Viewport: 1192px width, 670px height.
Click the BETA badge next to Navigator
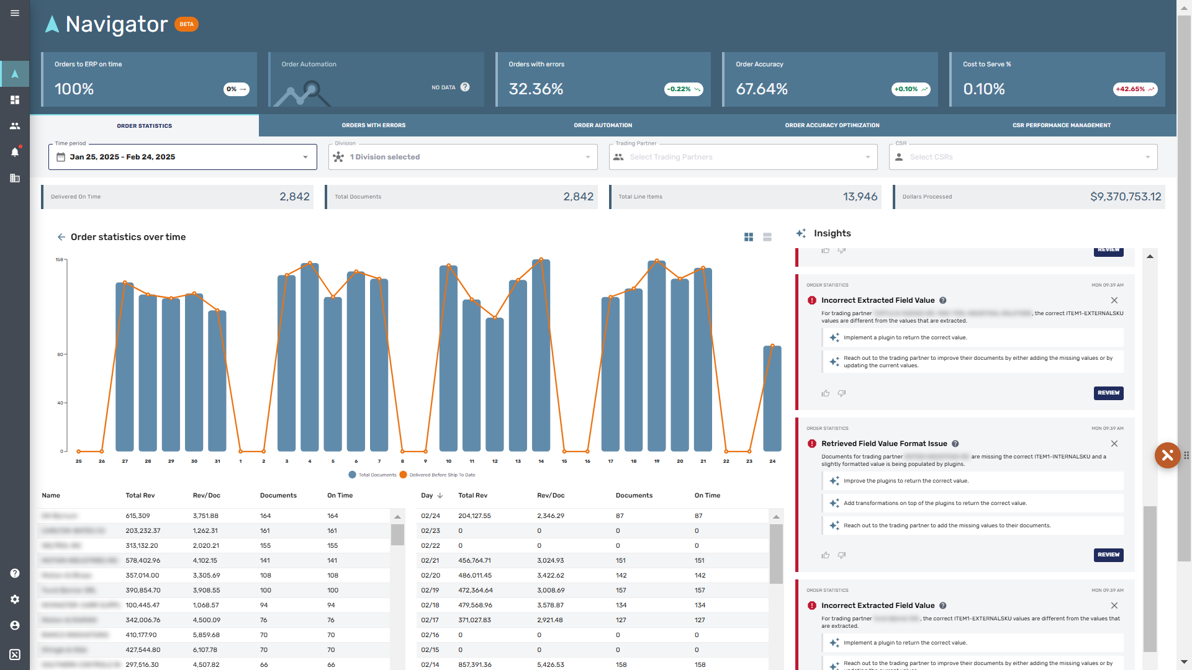coord(186,24)
